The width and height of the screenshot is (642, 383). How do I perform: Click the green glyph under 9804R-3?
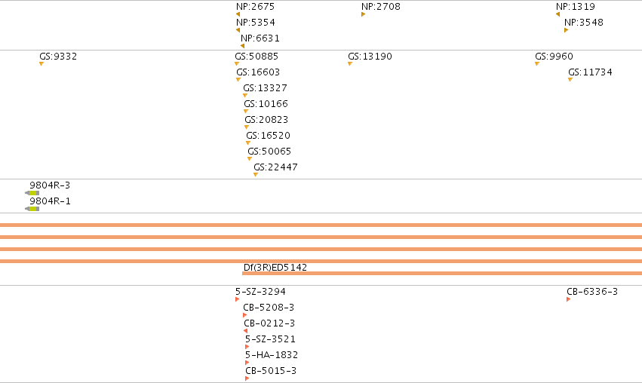coord(32,193)
